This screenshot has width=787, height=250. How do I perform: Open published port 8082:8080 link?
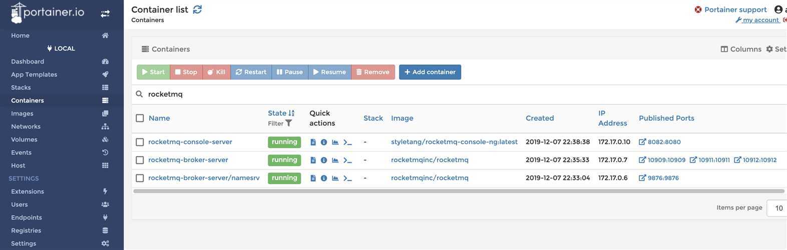point(660,142)
